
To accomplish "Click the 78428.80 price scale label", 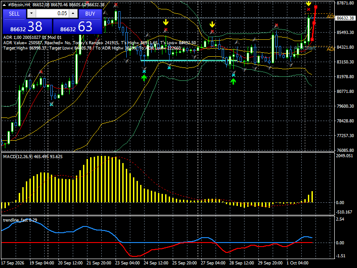I will click(345, 121).
